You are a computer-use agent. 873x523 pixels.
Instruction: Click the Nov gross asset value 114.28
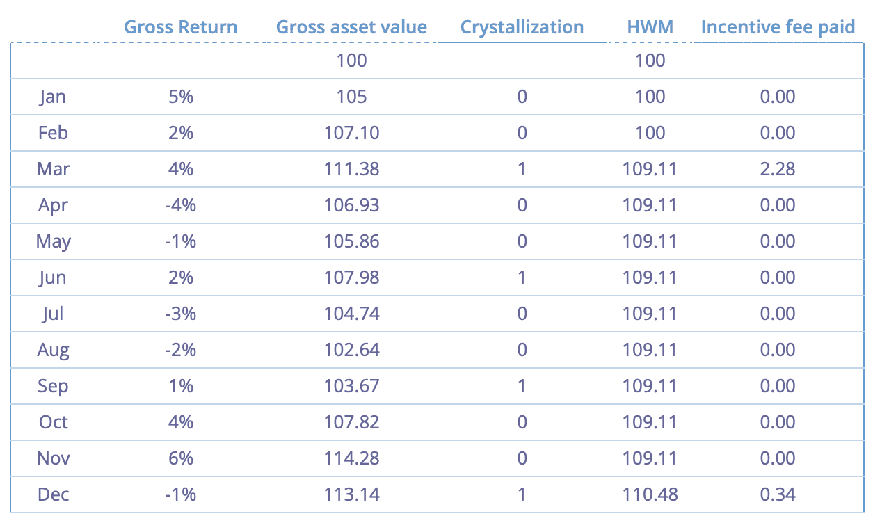click(x=351, y=458)
